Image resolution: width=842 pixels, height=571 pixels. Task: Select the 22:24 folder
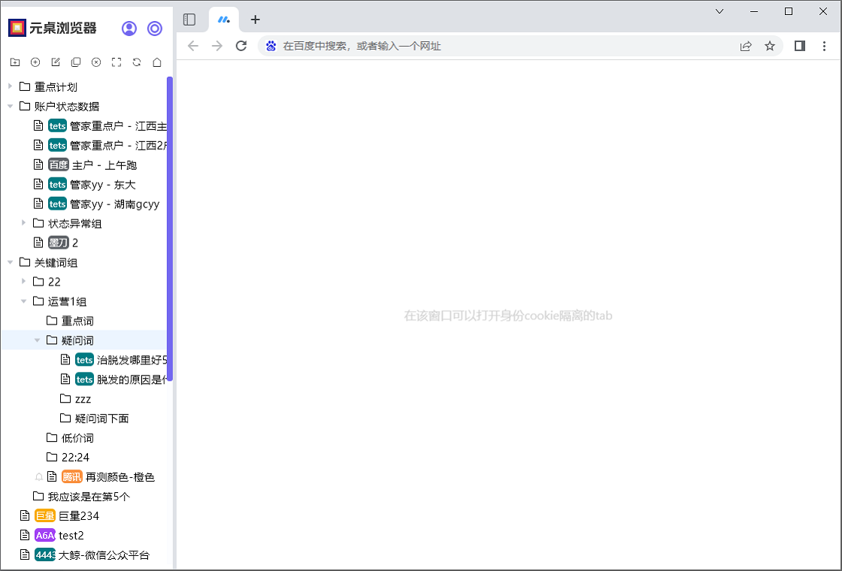[x=68, y=458]
